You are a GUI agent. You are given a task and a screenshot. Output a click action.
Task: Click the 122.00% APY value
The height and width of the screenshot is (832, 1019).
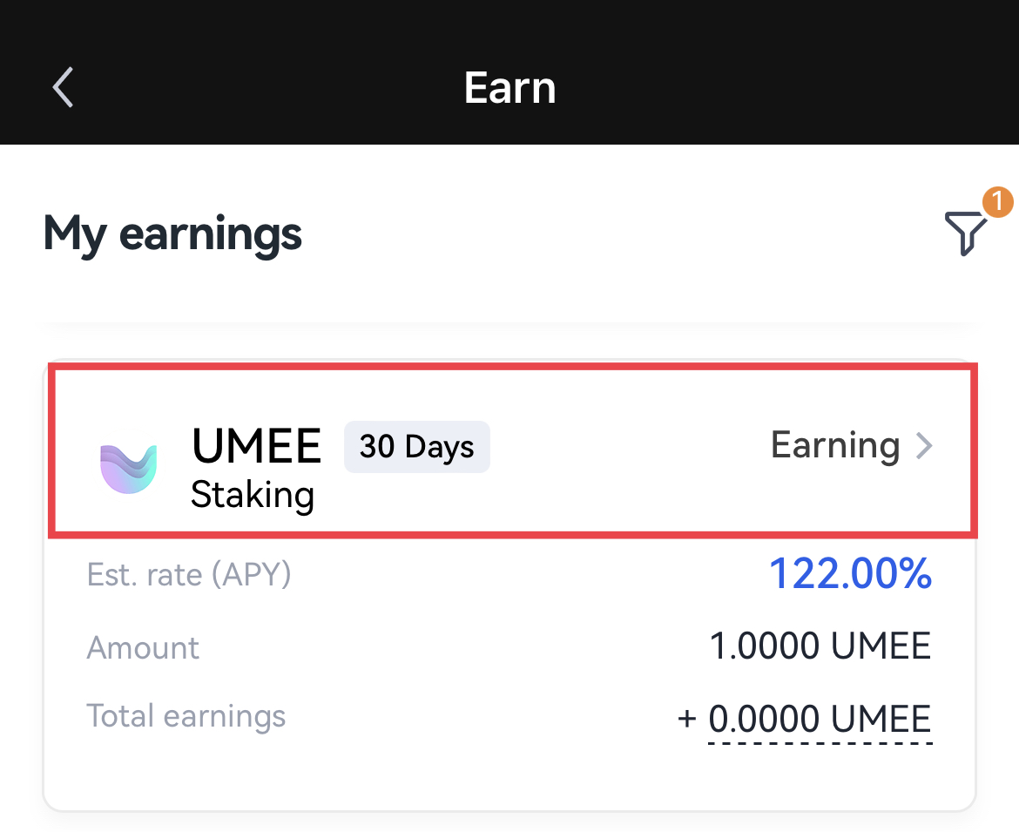pos(850,574)
